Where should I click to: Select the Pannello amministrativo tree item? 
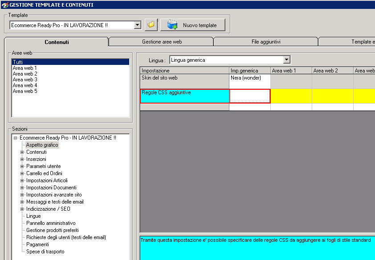51,223
